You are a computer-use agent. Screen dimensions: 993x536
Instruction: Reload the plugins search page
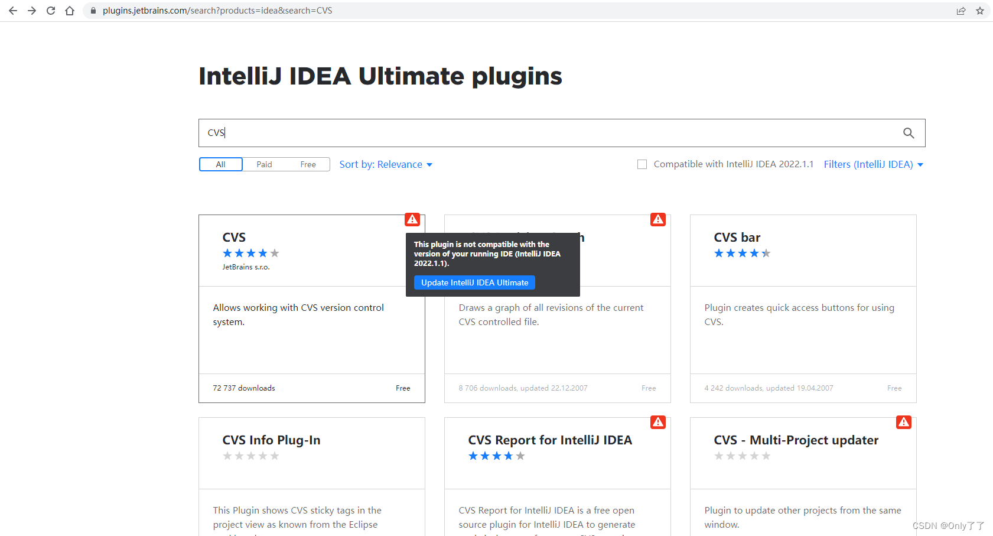(51, 11)
